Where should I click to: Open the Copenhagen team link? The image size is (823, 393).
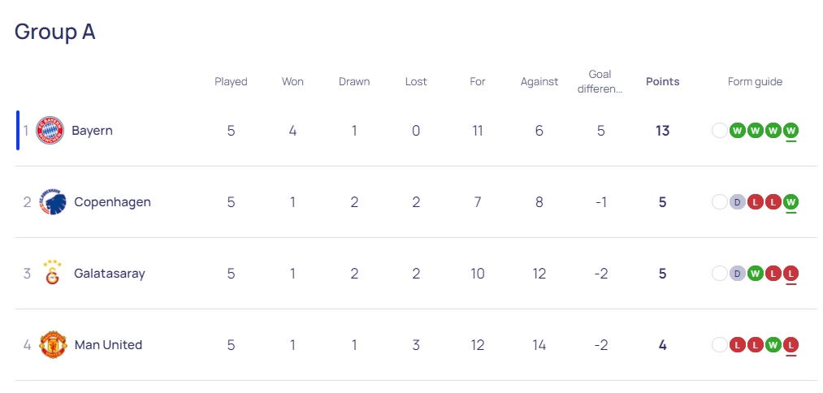click(x=112, y=202)
